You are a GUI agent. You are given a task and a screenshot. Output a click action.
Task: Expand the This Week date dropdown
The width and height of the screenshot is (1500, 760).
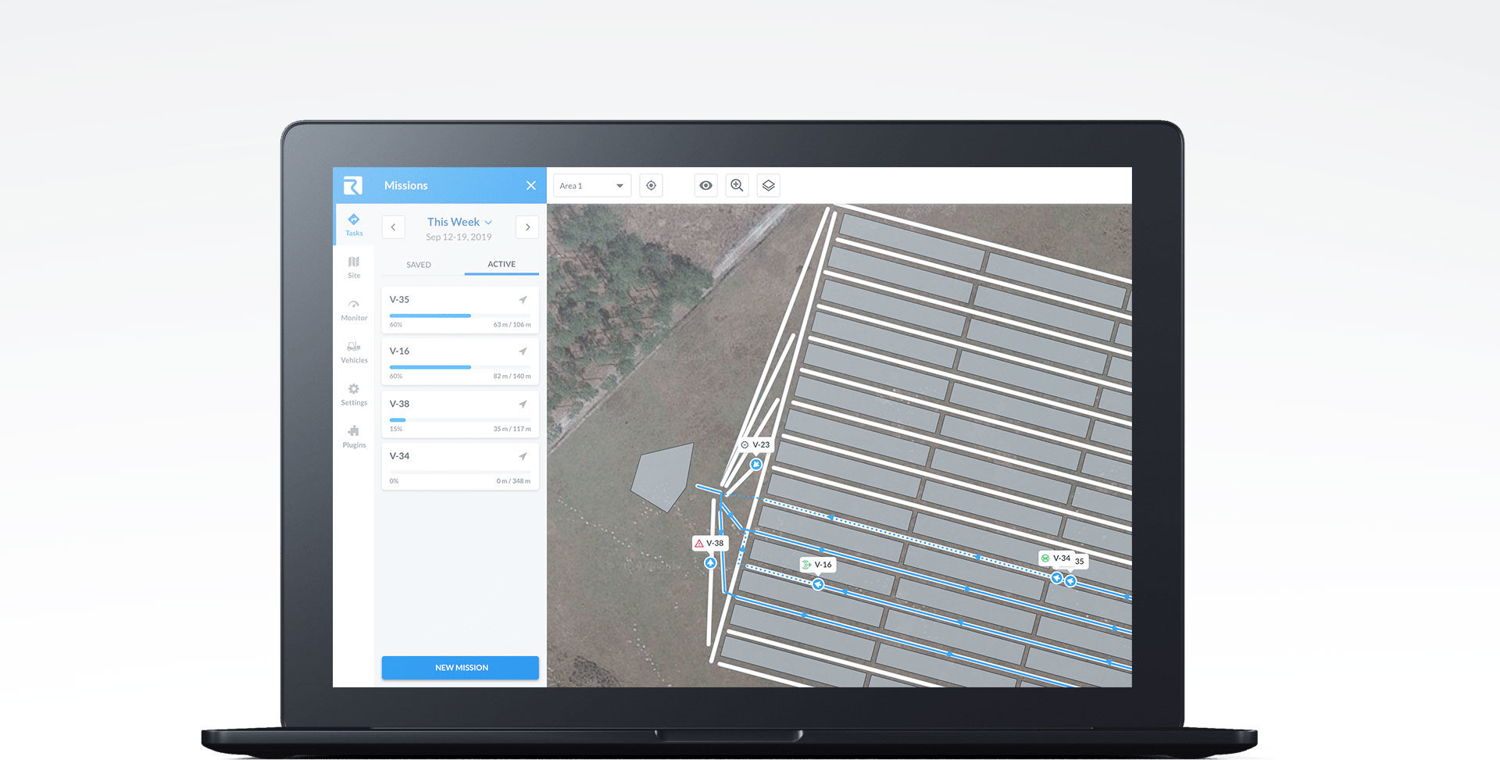(459, 222)
